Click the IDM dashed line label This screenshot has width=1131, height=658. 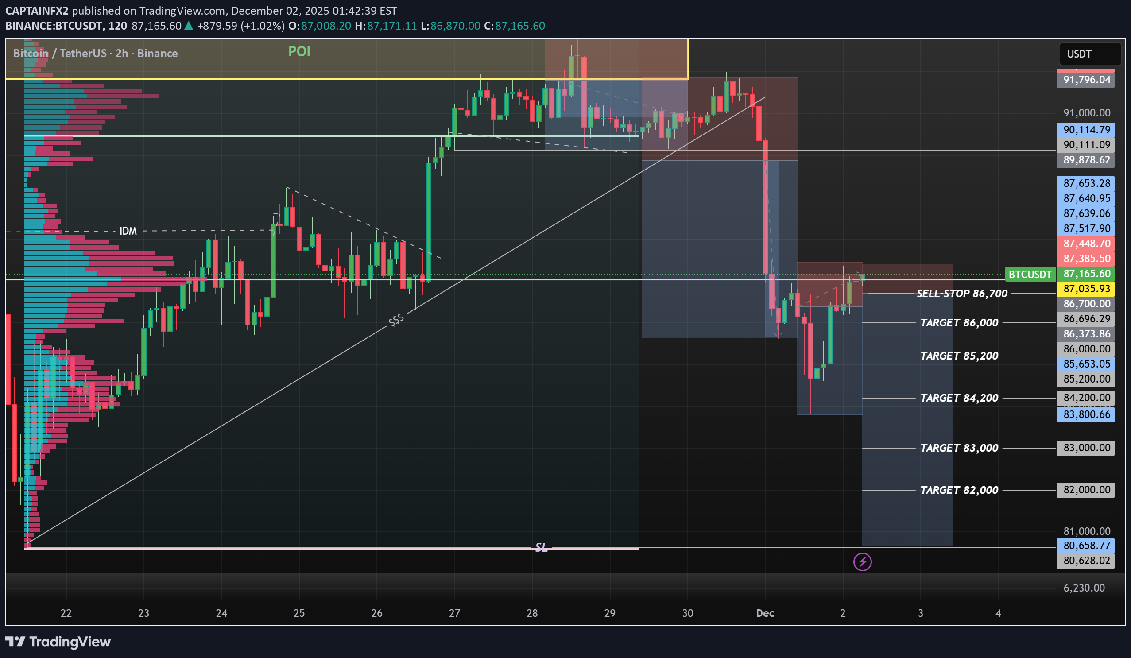tap(128, 231)
